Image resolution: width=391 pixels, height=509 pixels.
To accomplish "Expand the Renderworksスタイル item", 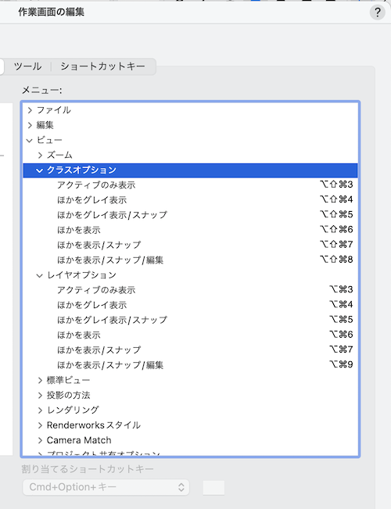I will 40,425.
